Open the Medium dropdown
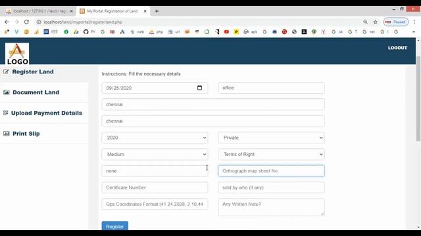Image resolution: width=421 pixels, height=236 pixels. coord(155,154)
